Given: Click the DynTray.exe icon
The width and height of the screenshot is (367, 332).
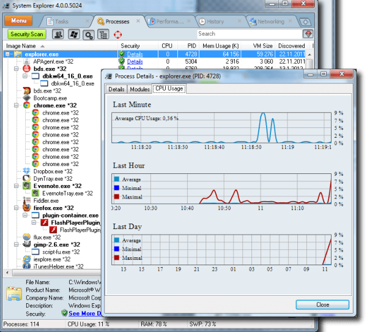Looking at the screenshot, I should coord(27,178).
